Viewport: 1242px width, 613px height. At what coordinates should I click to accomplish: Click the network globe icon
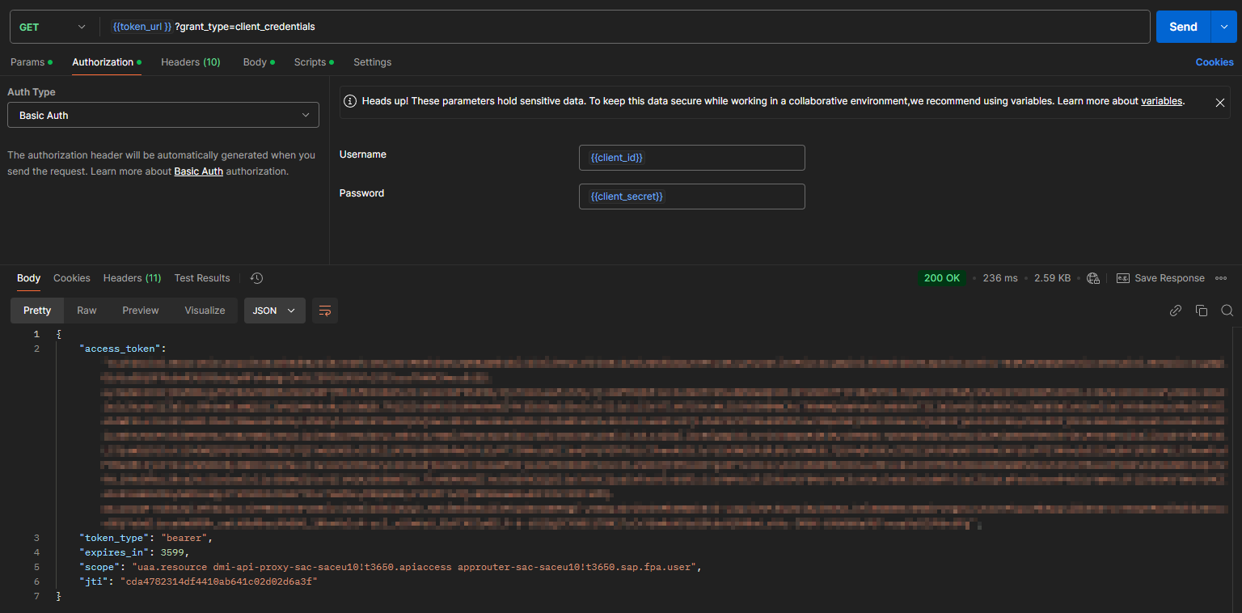1093,278
